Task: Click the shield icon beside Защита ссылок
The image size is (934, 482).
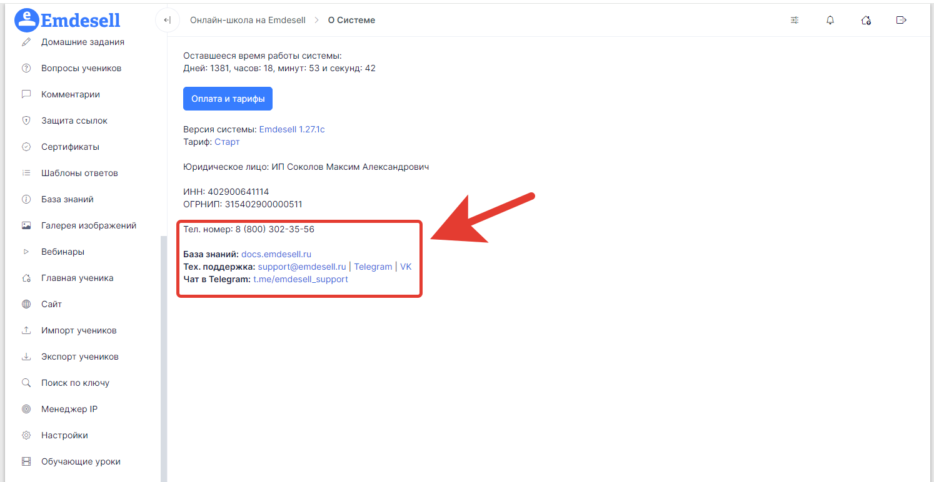Action: tap(26, 121)
